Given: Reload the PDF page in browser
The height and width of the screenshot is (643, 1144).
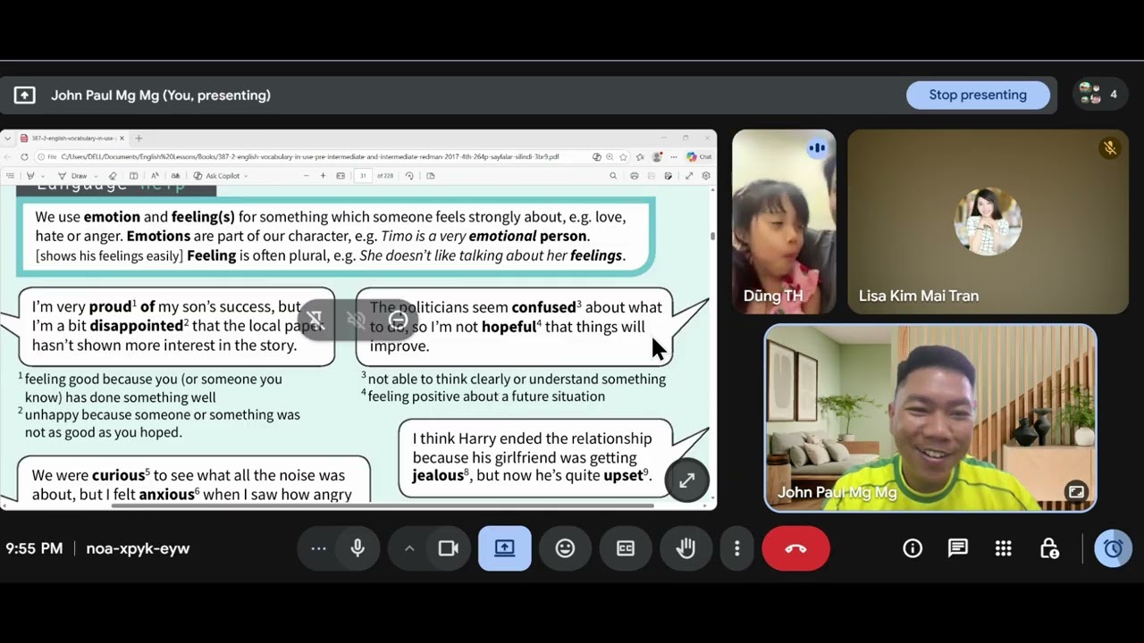Looking at the screenshot, I should point(24,157).
